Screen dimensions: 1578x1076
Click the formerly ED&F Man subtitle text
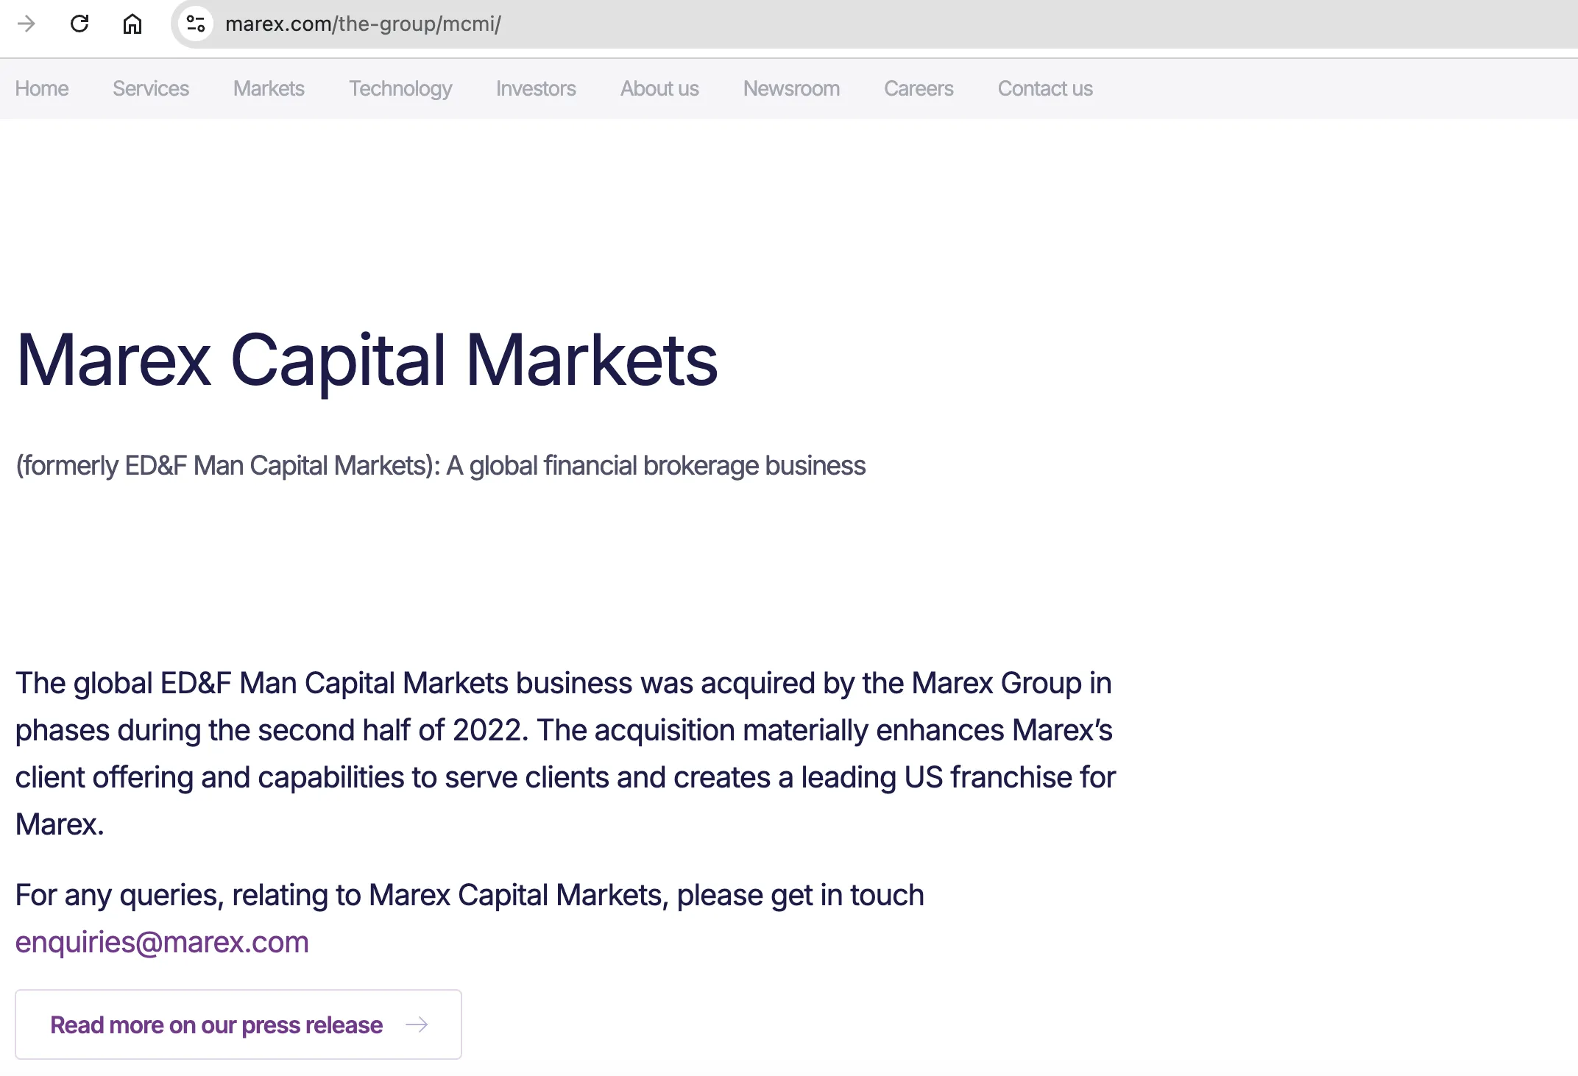(x=441, y=466)
